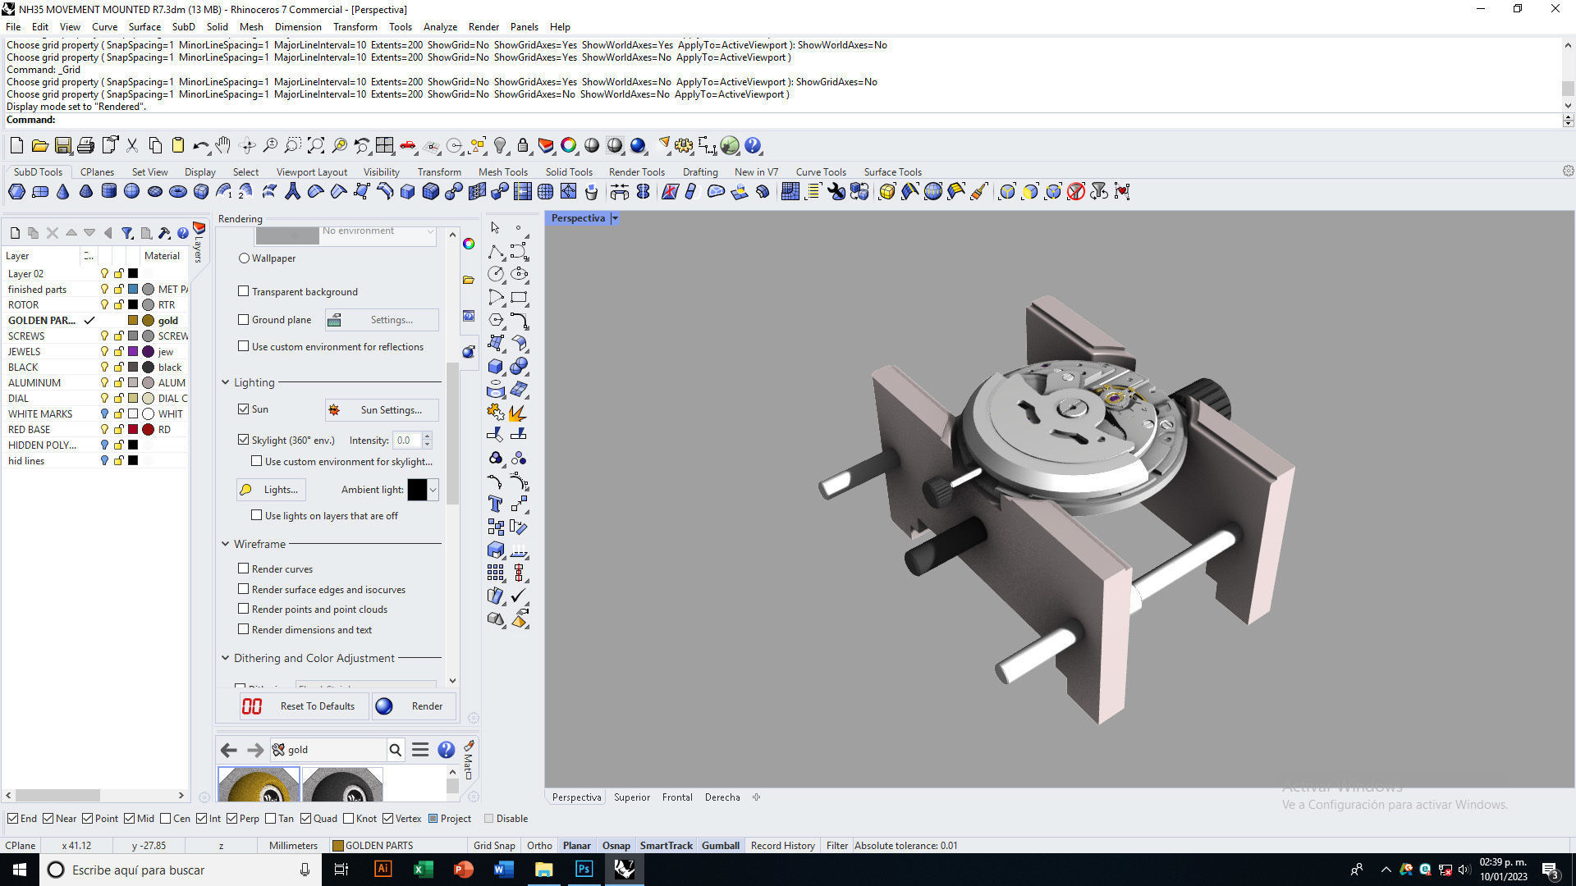This screenshot has height=886, width=1576.
Task: Click the New file icon in toolbar
Action: (16, 146)
